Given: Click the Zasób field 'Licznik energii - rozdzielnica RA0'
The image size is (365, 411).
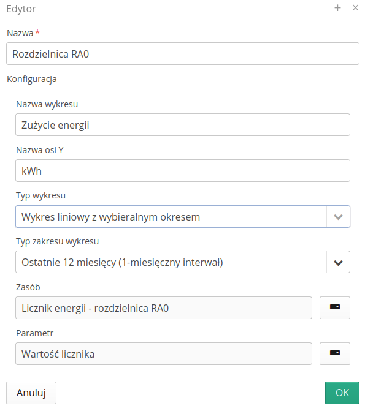Looking at the screenshot, I should pos(164,307).
